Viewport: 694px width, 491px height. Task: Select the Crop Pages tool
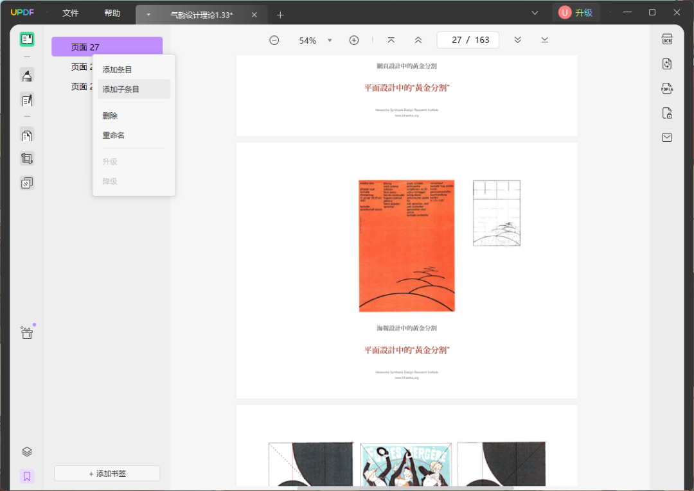pos(26,159)
